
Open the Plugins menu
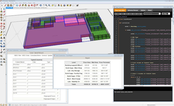[30, 3]
